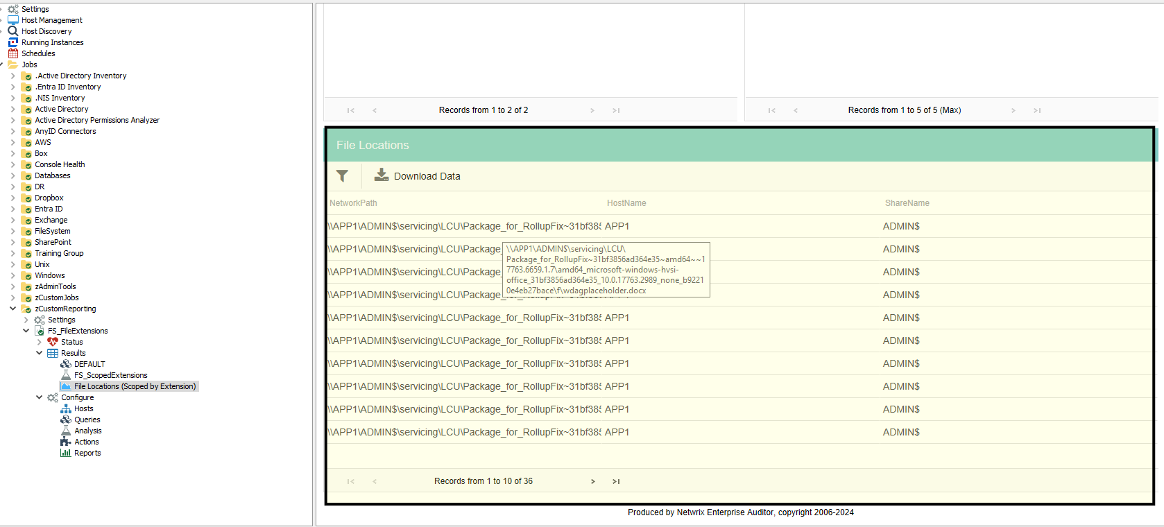Click the Status heart icon
The height and width of the screenshot is (527, 1164).
53,342
